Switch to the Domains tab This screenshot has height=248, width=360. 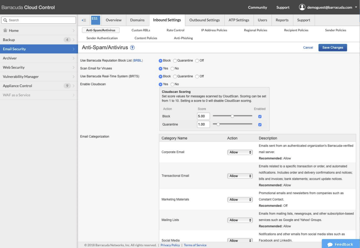[137, 20]
